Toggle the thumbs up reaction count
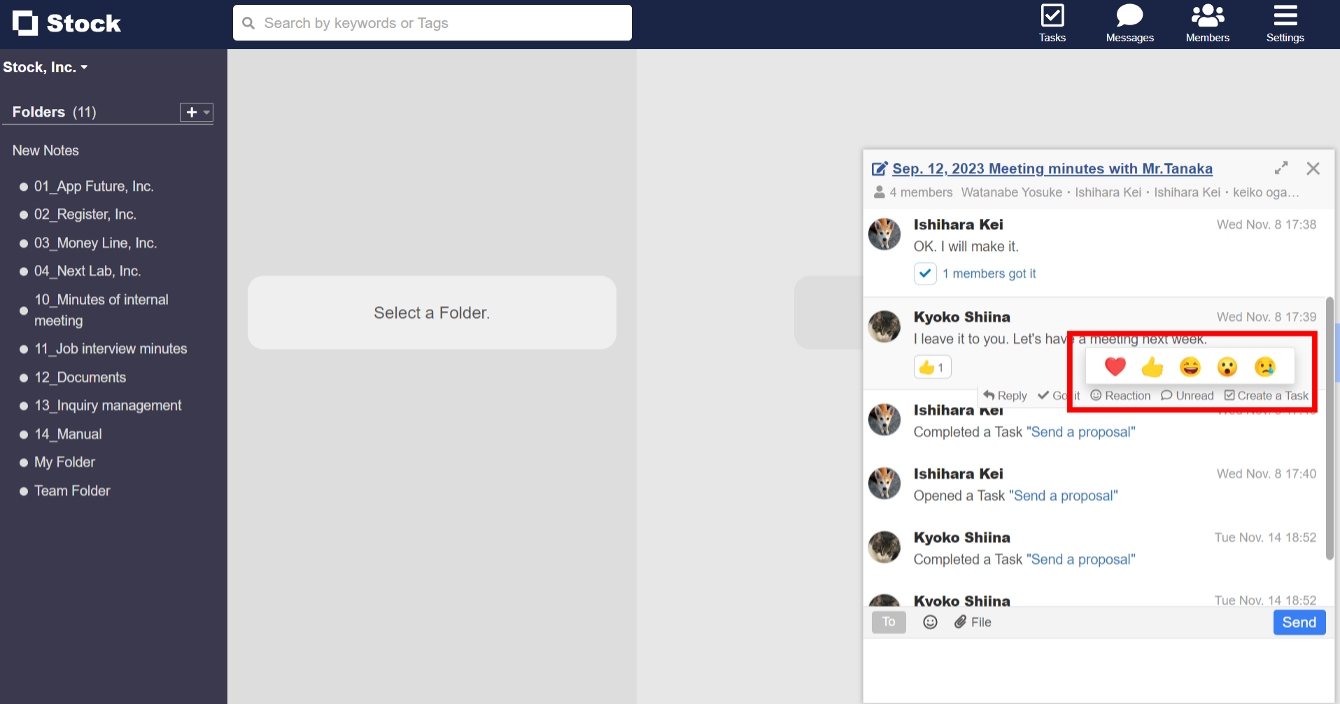Viewport: 1340px width, 704px height. pos(932,367)
